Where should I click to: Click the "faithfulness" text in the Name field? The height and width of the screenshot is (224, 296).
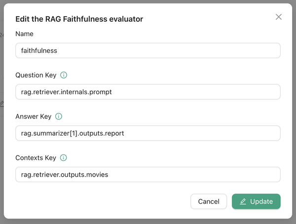[x=39, y=50]
